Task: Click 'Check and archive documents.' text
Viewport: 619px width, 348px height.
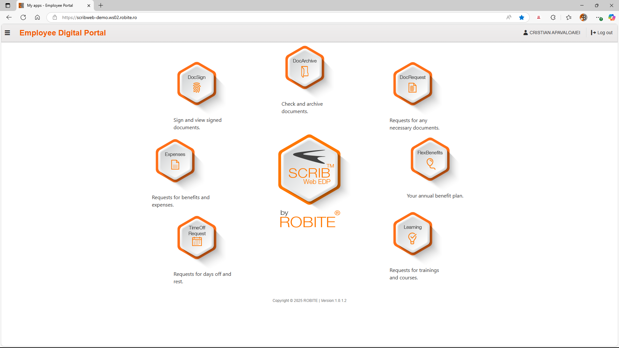Action: 302,108
